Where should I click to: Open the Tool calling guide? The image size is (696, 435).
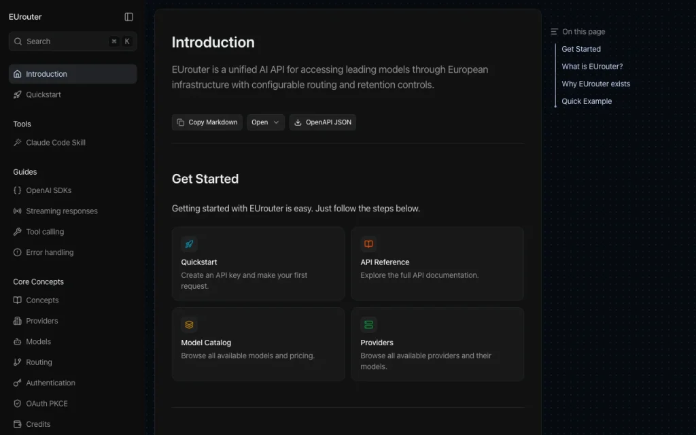click(x=73, y=232)
